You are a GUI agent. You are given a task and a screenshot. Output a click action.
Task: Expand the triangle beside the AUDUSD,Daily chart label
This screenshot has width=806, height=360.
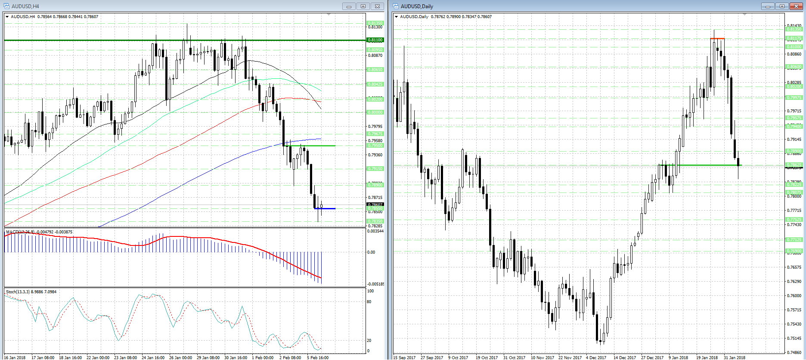tap(397, 17)
